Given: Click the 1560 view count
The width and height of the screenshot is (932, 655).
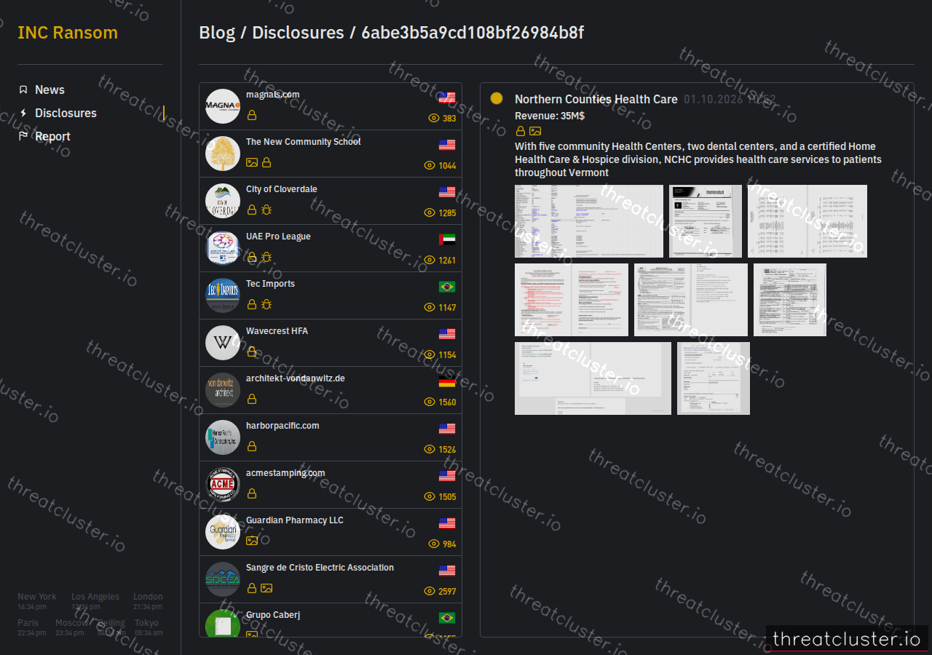Looking at the screenshot, I should click(448, 402).
